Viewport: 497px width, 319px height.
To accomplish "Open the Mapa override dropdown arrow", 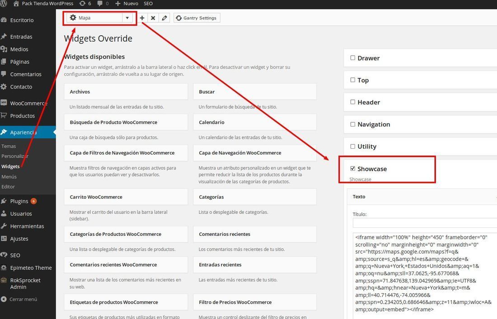I will pos(127,18).
